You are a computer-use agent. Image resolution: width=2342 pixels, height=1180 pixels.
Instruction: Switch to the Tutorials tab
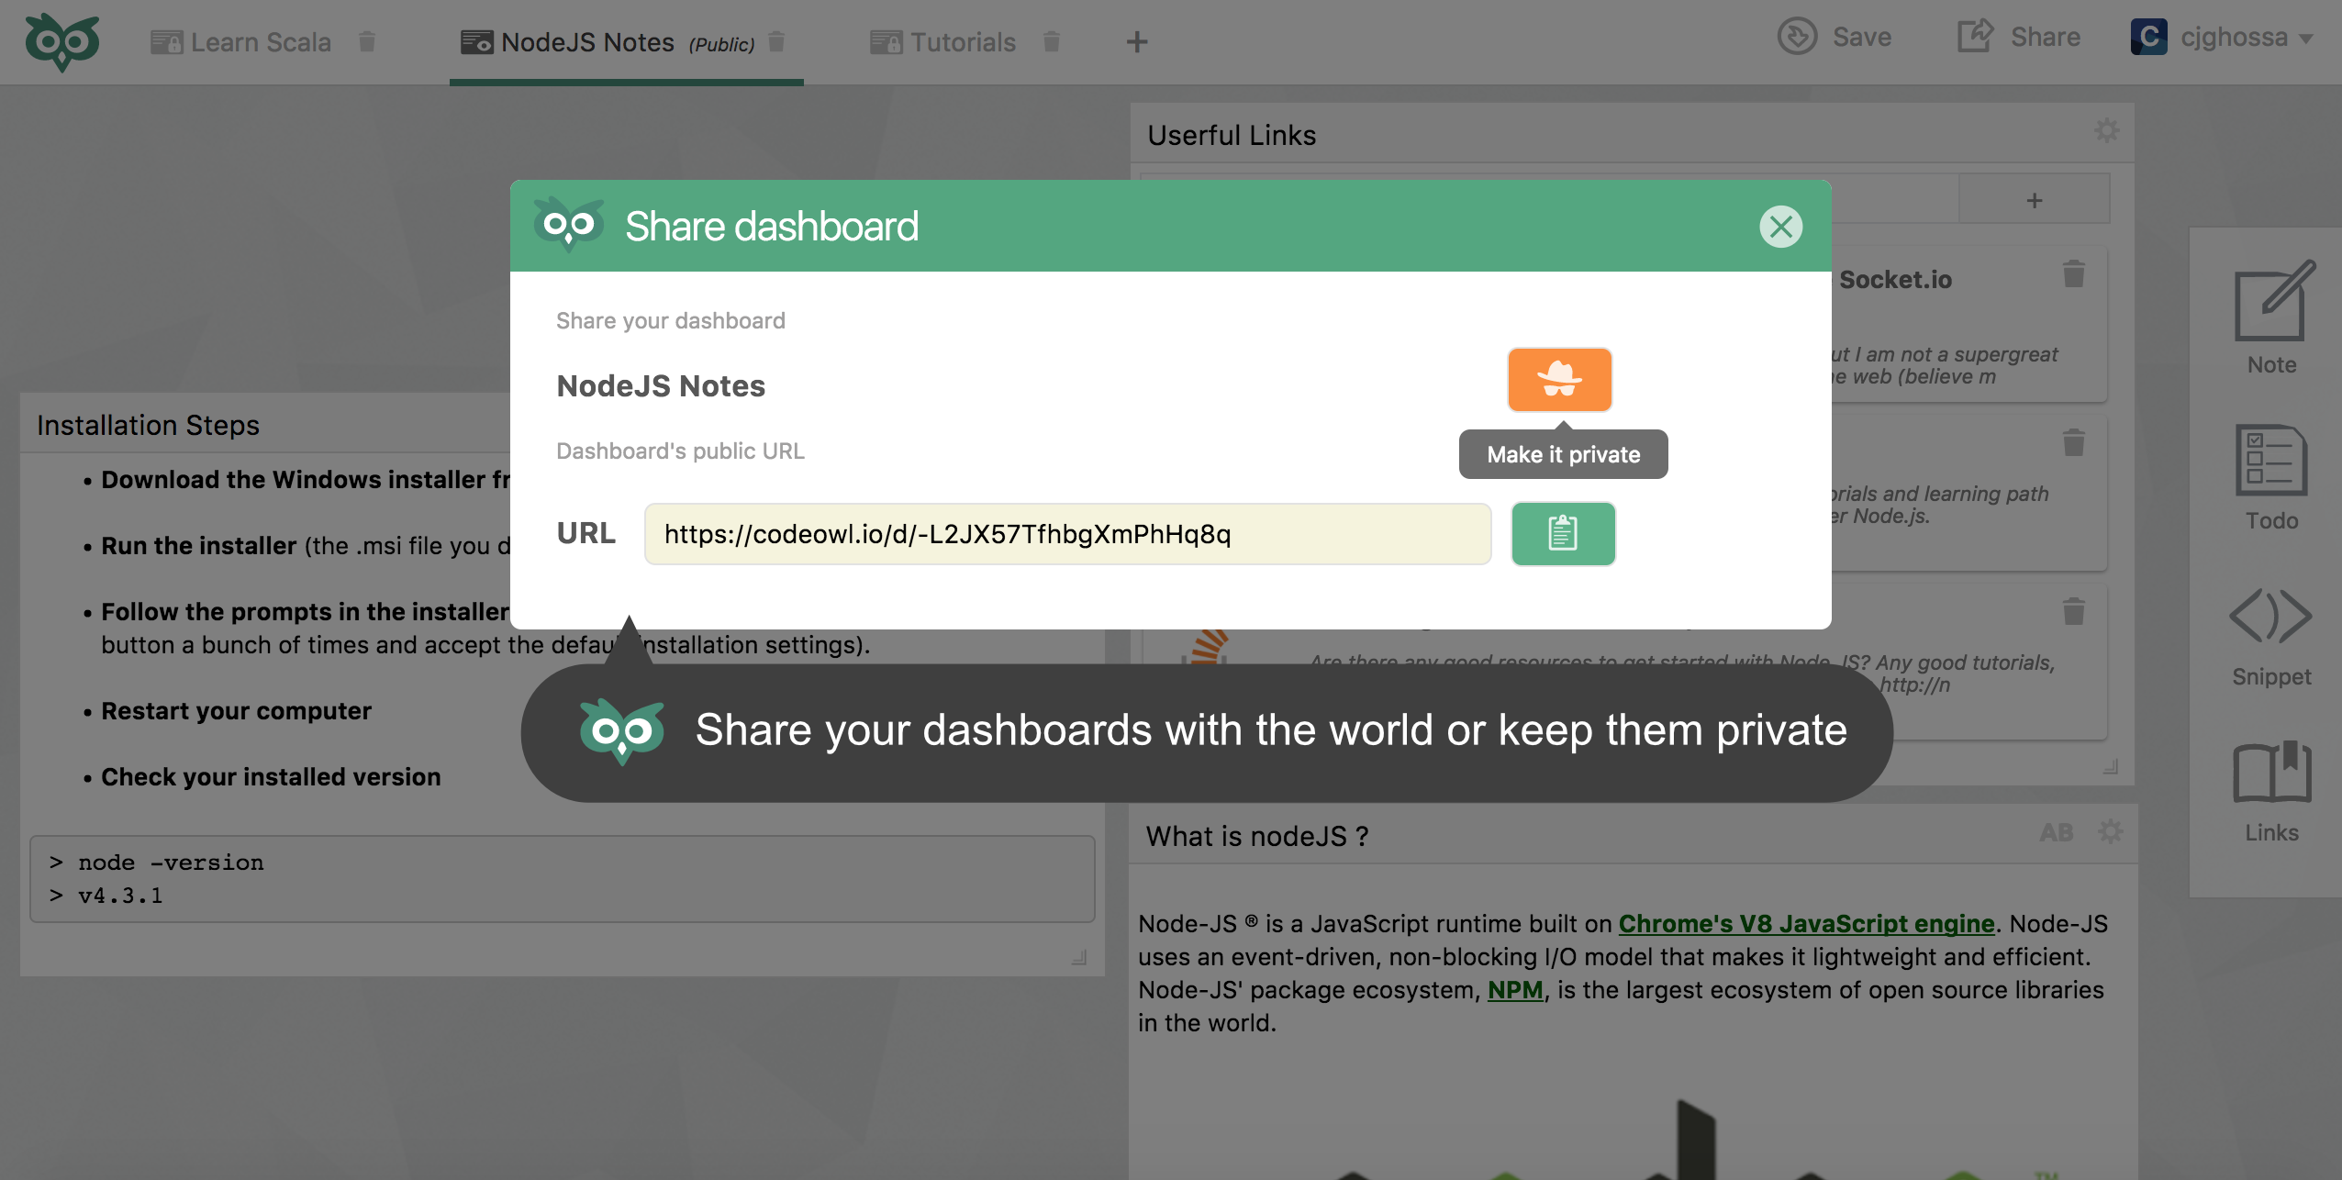pos(961,41)
